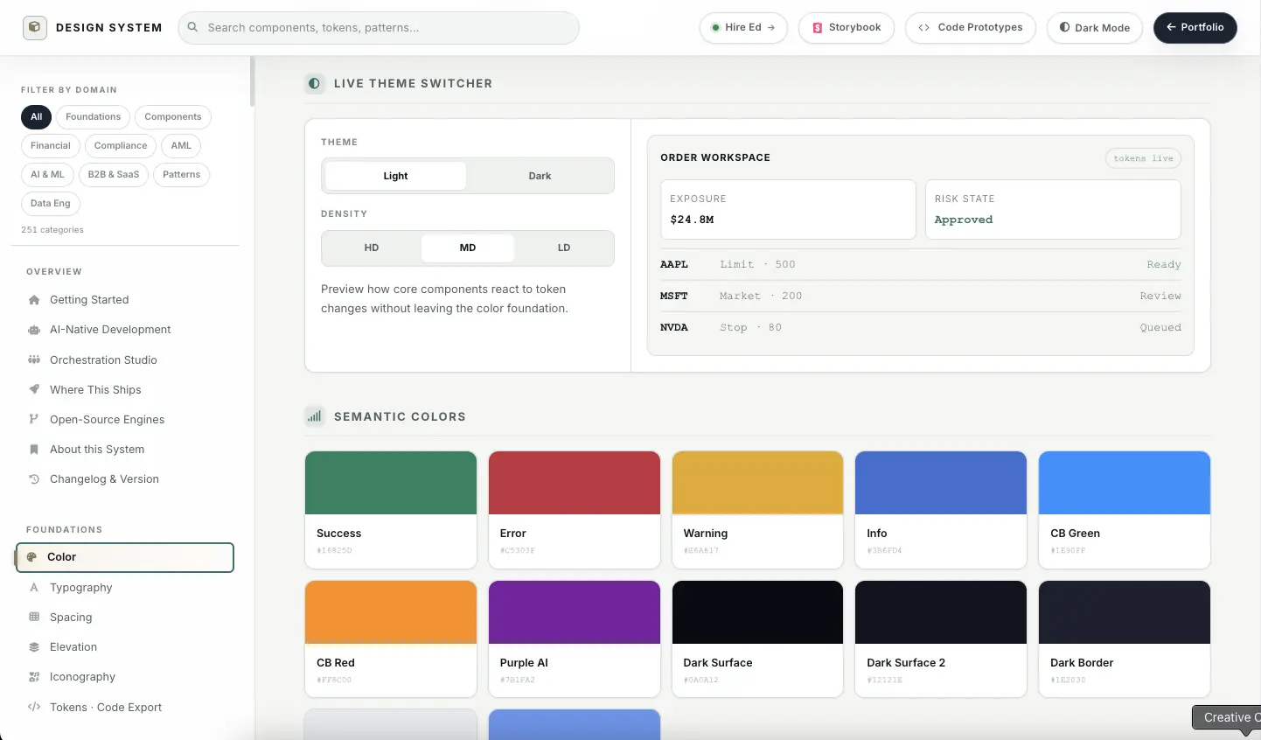Filter by Data Eng domain
This screenshot has height=740, width=1261.
[51, 203]
